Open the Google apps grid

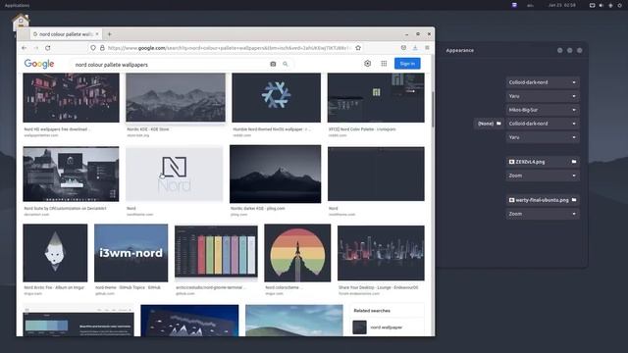pos(384,63)
